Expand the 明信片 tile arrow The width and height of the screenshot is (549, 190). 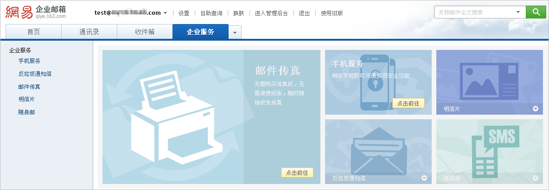pos(536,109)
